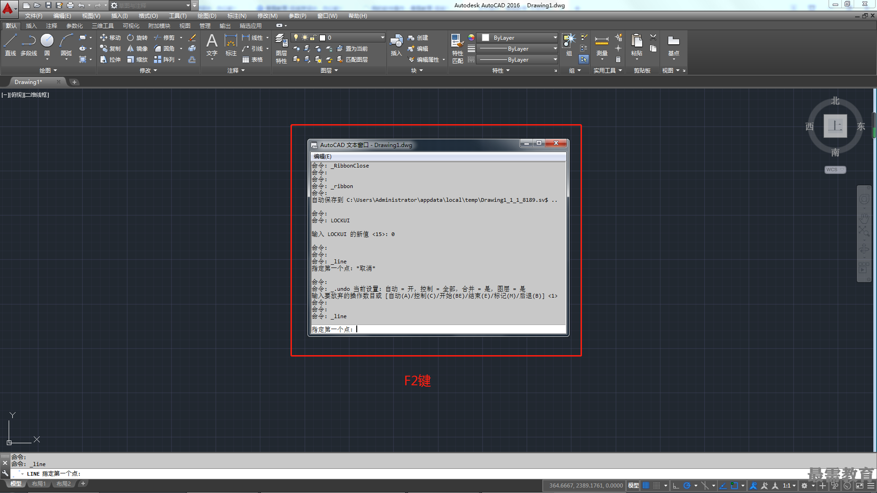
Task: Add a new drawing tab with plus button
Action: click(74, 82)
